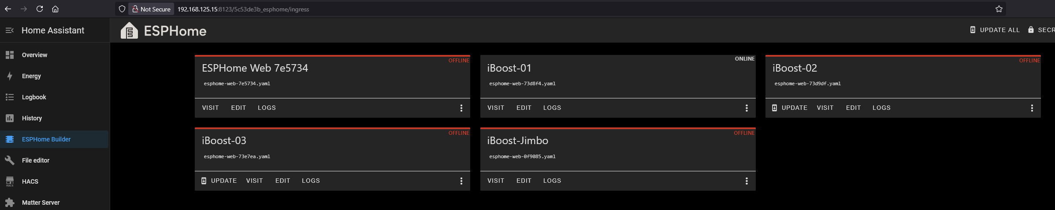Click the esphome-web-73d8f4.yaml filename
Viewport: 1055px width, 210px height.
pyautogui.click(x=522, y=83)
